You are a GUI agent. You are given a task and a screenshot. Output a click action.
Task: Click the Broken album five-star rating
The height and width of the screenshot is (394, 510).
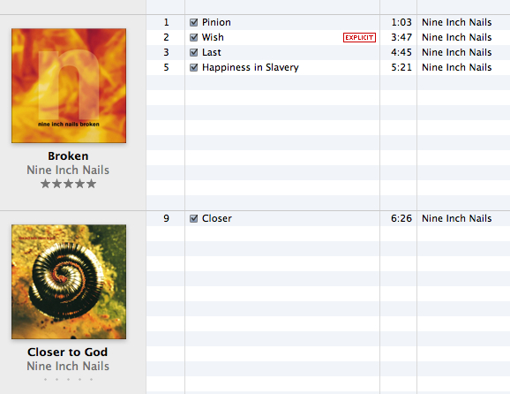click(x=68, y=184)
